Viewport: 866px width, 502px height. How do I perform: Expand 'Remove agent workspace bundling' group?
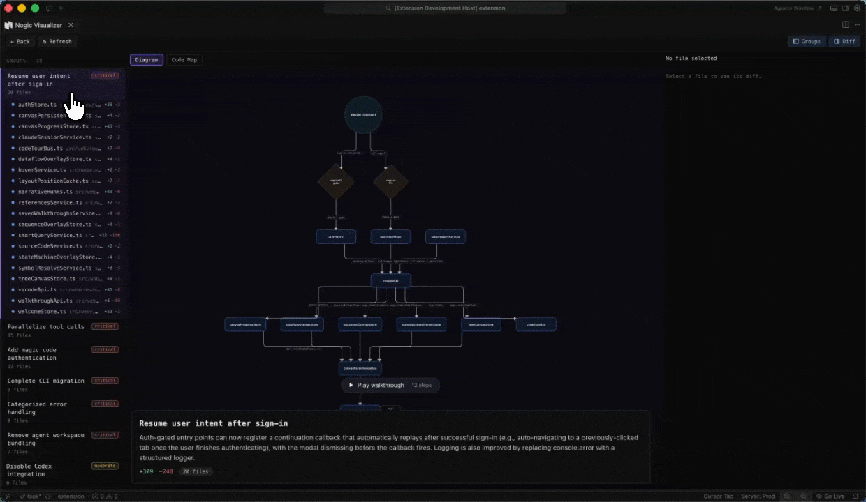point(63,442)
